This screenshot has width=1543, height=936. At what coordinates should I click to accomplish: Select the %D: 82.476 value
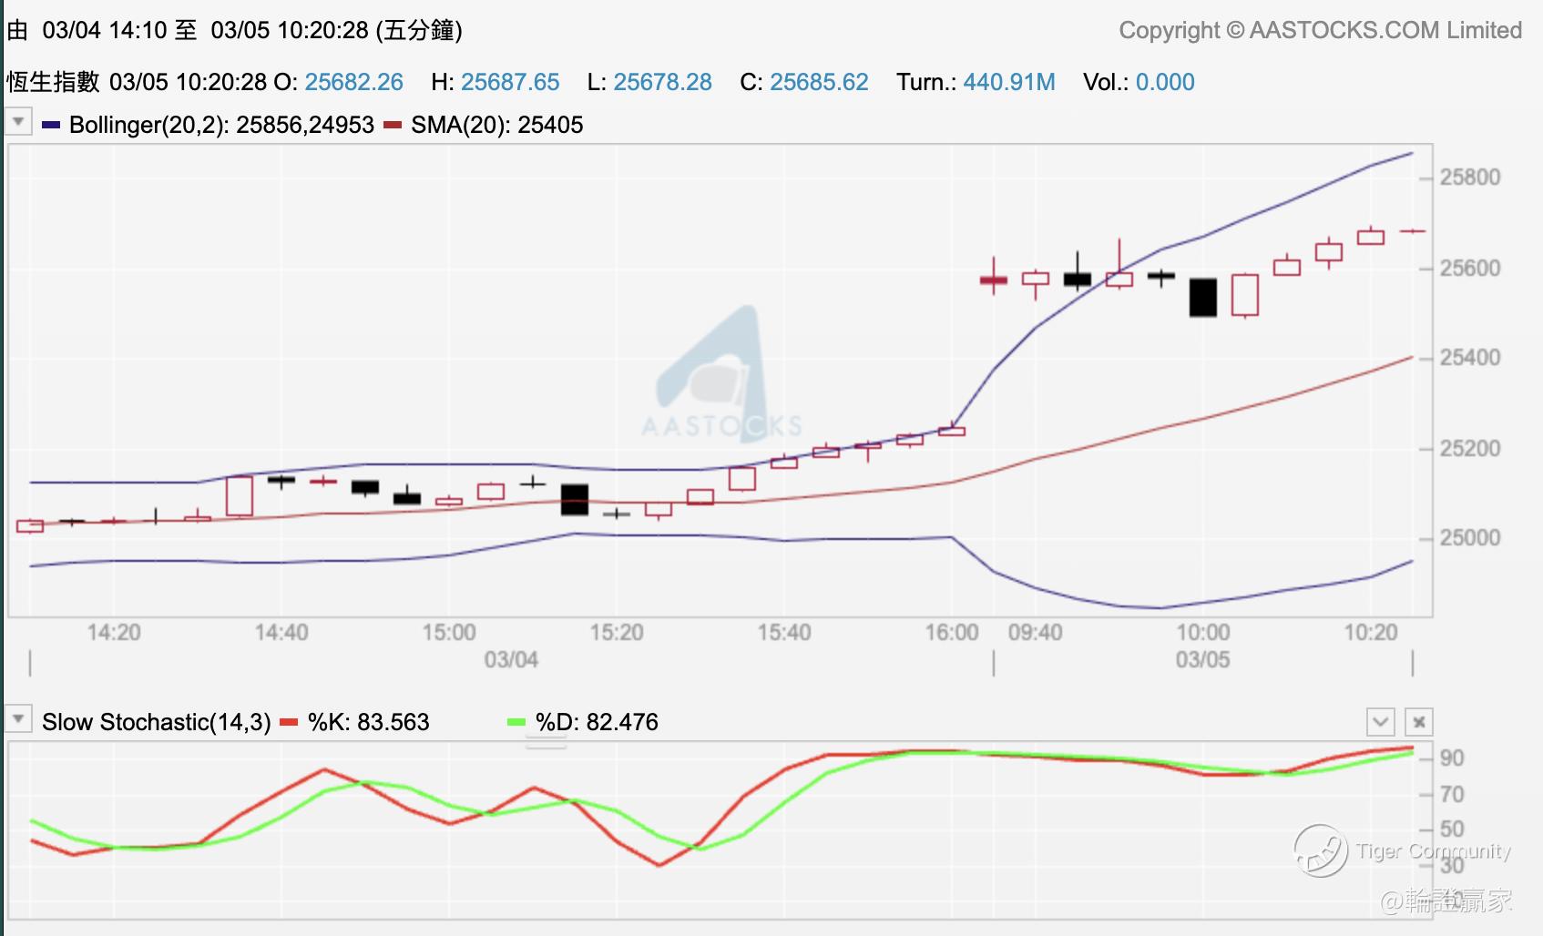click(597, 722)
